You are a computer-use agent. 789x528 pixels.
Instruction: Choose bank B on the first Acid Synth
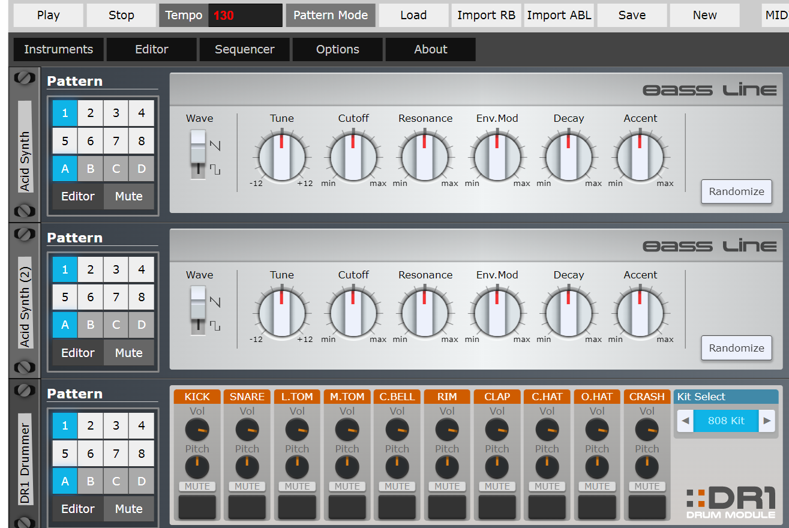pyautogui.click(x=91, y=169)
